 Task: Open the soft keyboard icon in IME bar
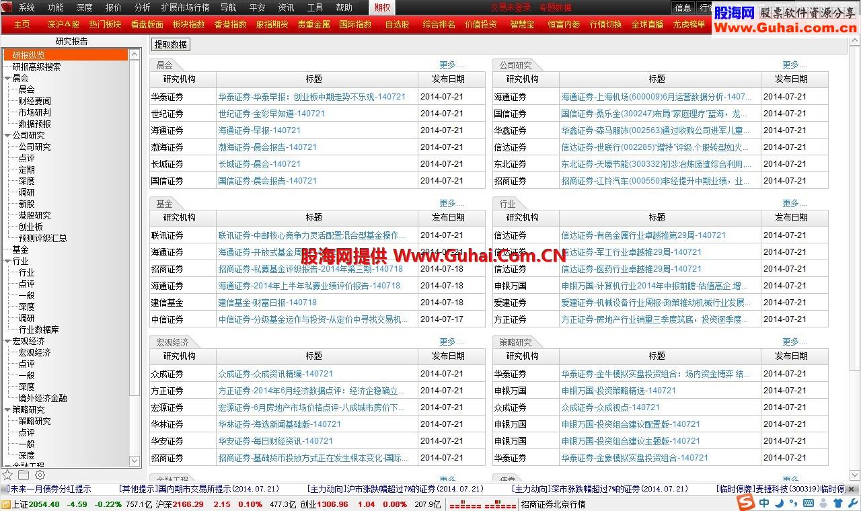click(808, 503)
